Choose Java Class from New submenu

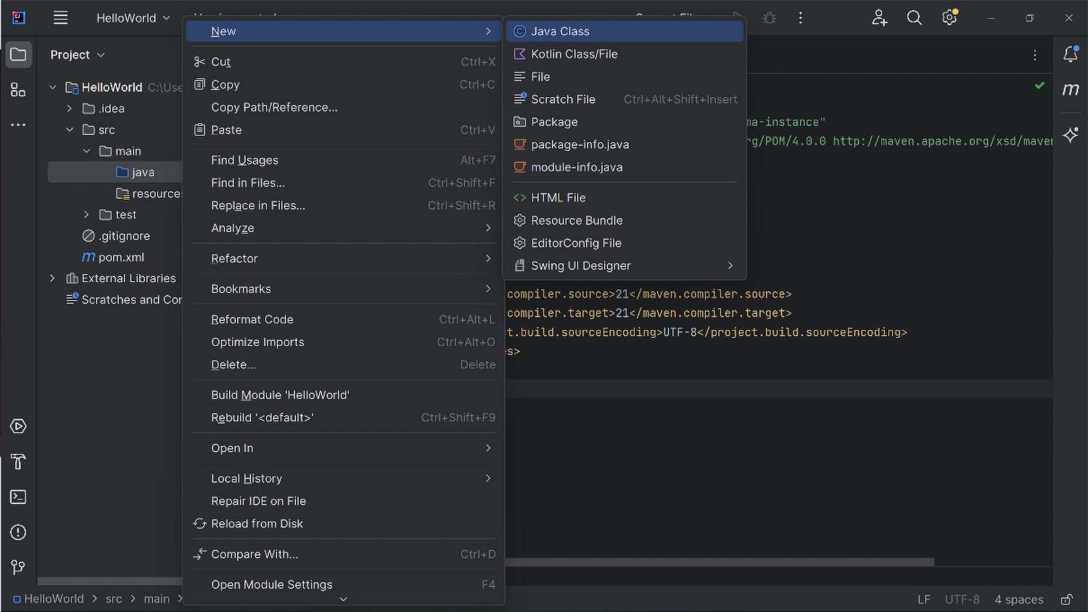[625, 31]
